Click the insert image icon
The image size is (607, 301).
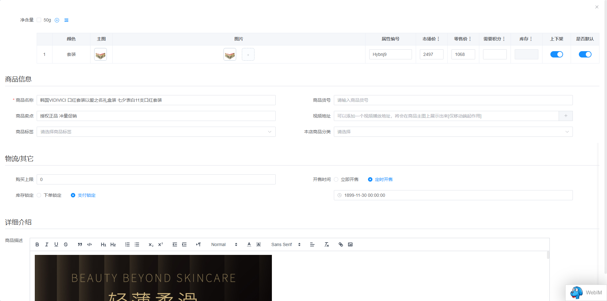(x=350, y=244)
